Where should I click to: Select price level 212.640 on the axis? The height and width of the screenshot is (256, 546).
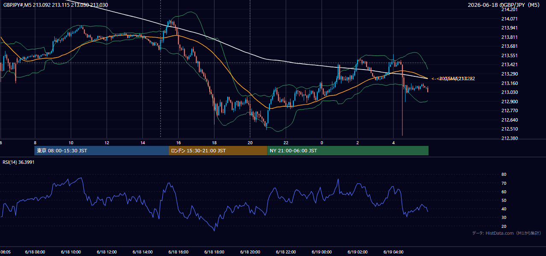pos(509,120)
